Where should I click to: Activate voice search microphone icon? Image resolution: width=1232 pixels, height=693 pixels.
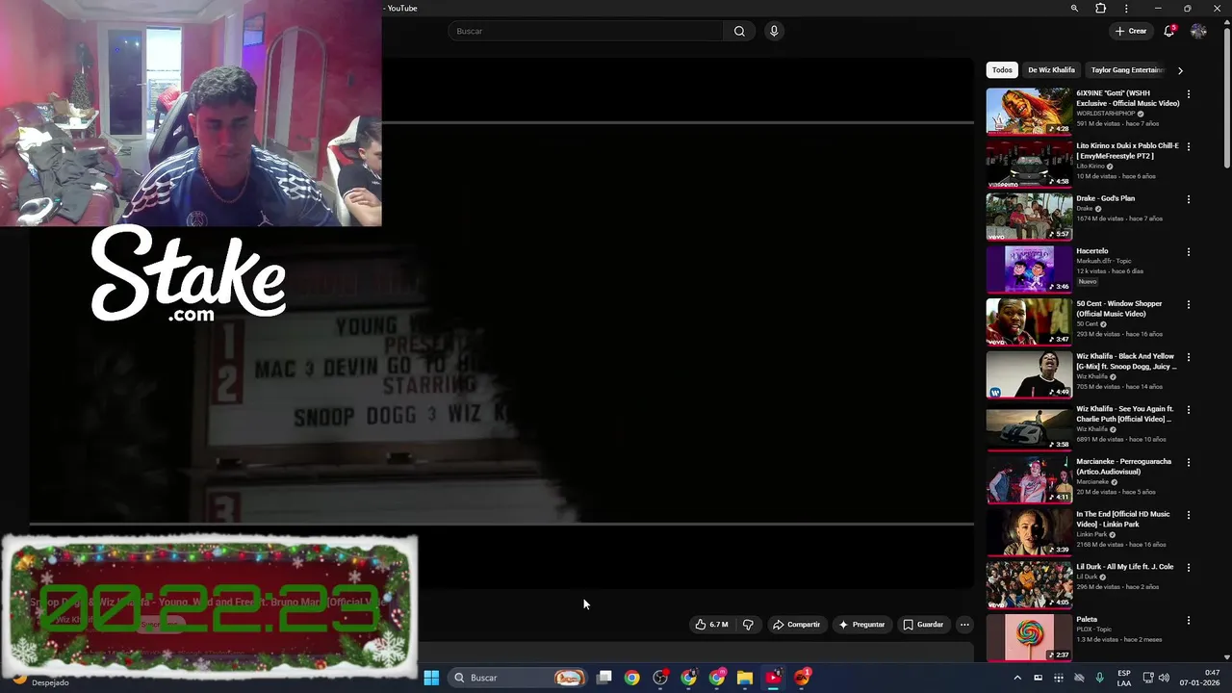pos(774,31)
